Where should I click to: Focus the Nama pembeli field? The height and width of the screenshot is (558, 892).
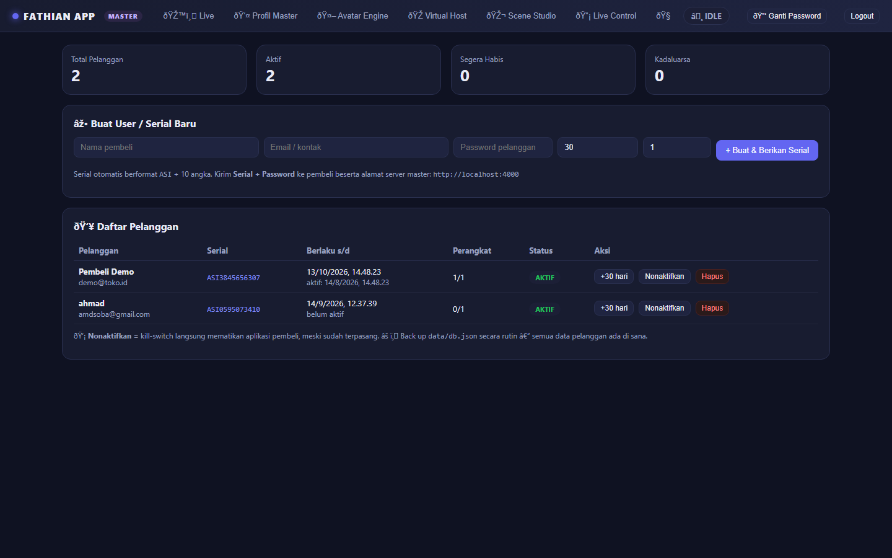click(166, 148)
